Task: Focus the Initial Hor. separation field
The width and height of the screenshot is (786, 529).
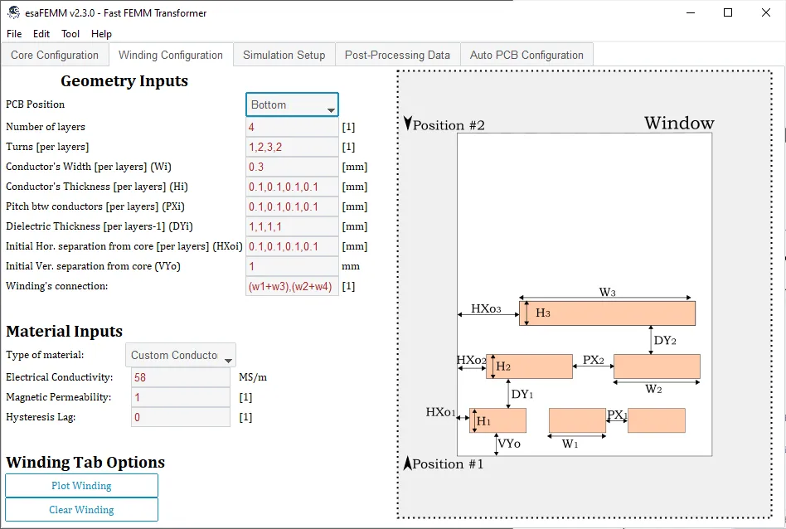Action: [x=292, y=247]
